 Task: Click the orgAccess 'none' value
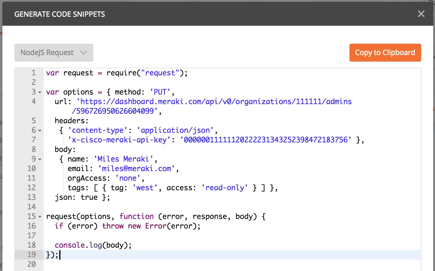click(x=128, y=178)
